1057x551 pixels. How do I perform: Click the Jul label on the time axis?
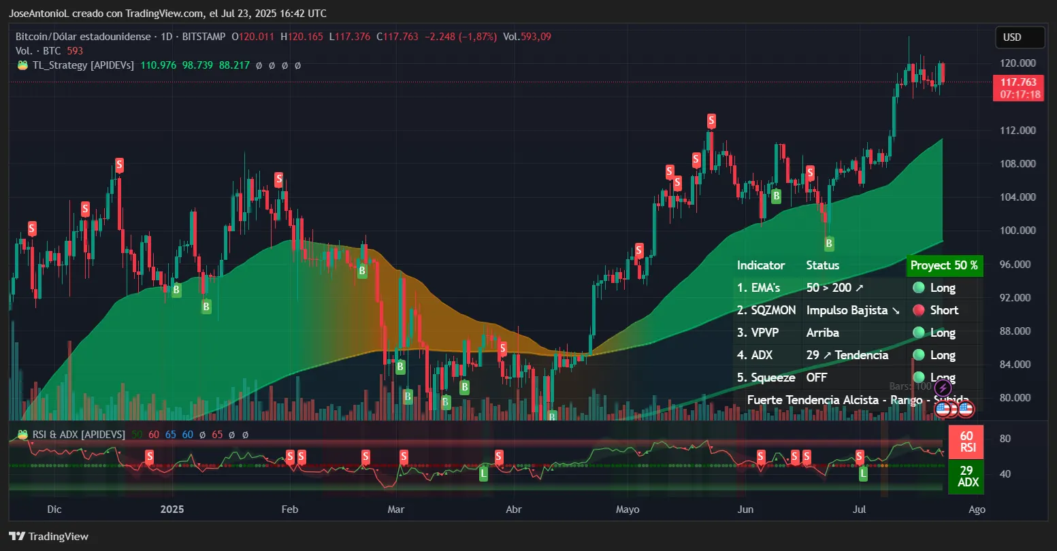(859, 509)
